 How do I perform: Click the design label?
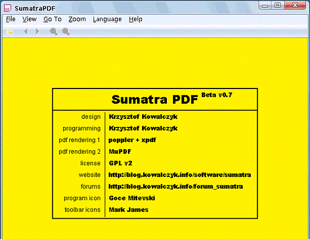pos(91,117)
